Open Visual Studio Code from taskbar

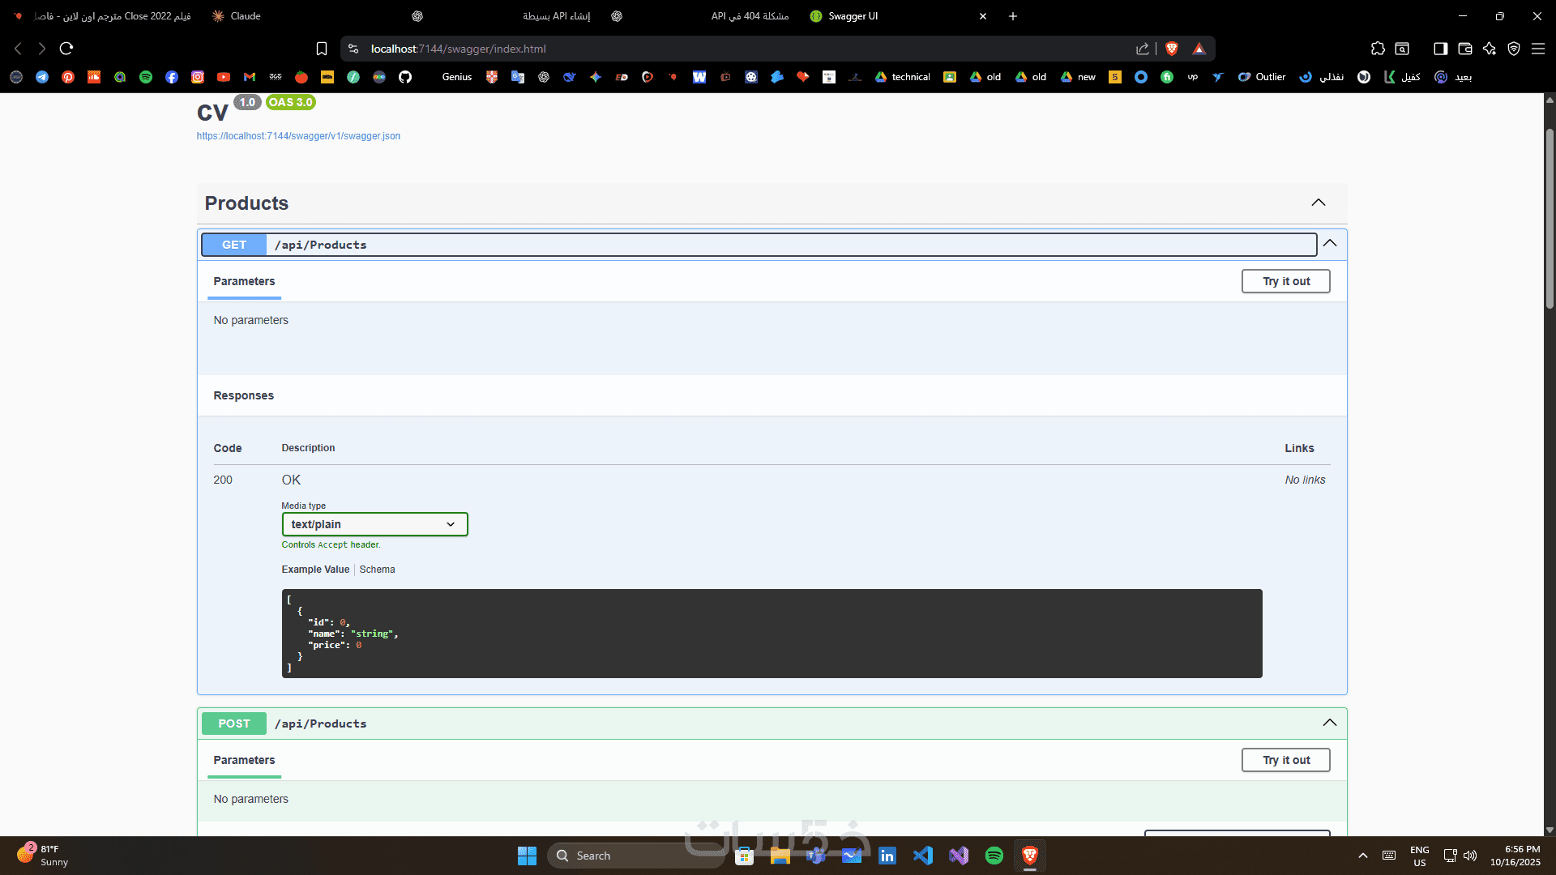[922, 856]
